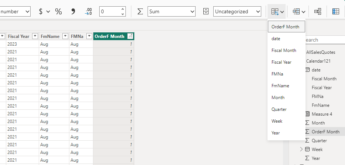Click the thousands separator comma icon
This screenshot has width=345, height=165.
pyautogui.click(x=73, y=12)
